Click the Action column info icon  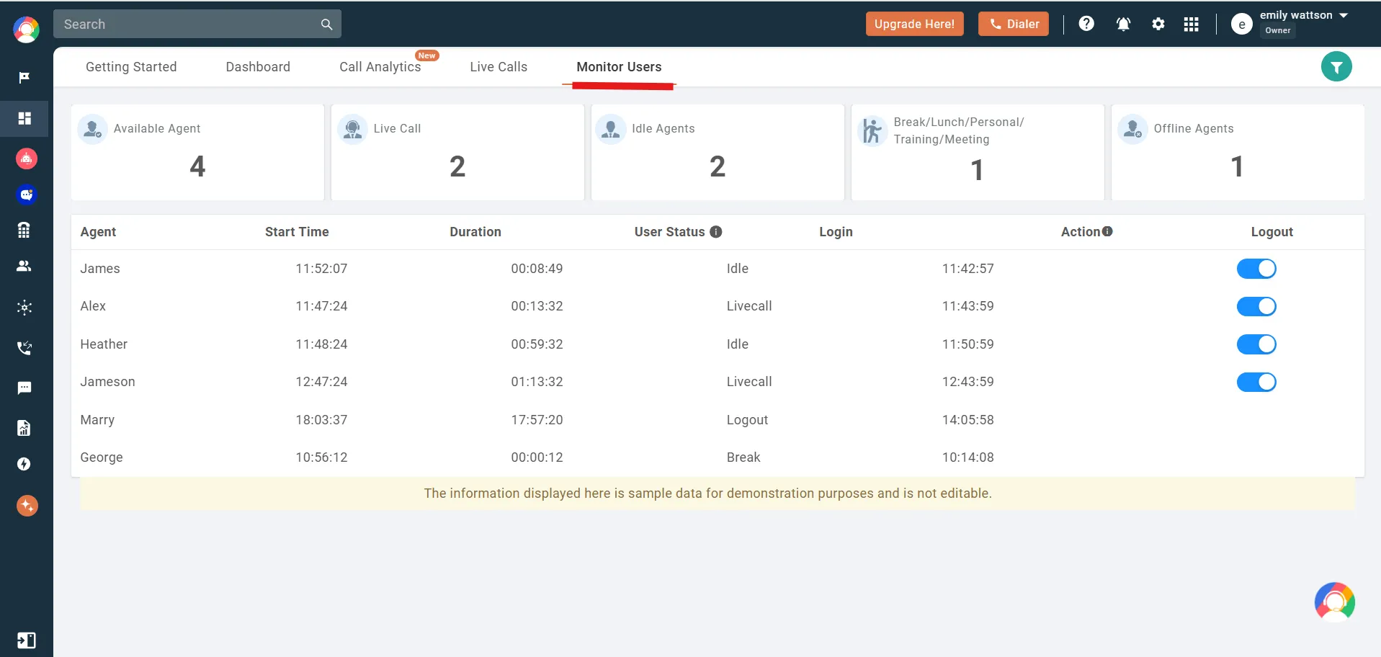1107,231
